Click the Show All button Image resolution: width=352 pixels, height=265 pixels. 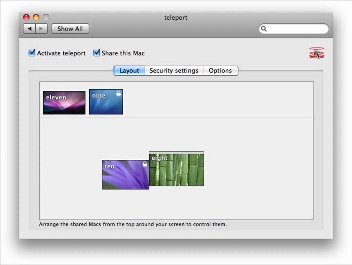coord(70,29)
